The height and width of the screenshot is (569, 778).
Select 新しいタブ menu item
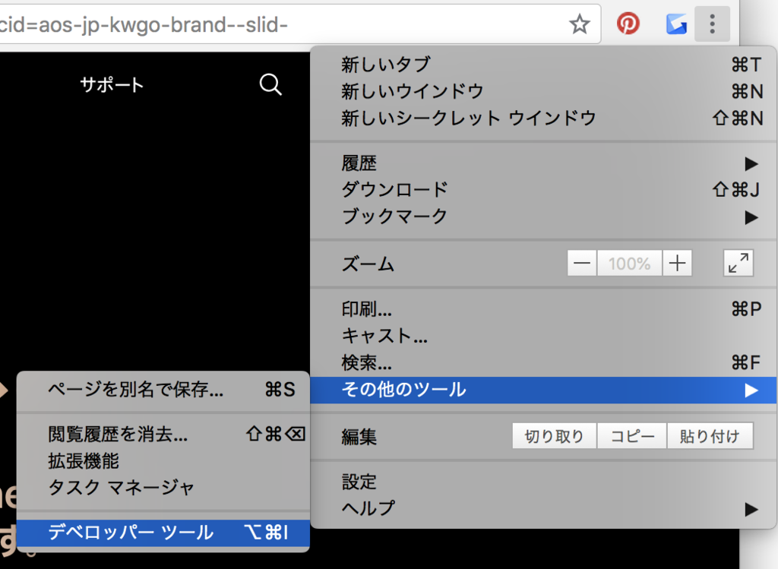pos(543,65)
